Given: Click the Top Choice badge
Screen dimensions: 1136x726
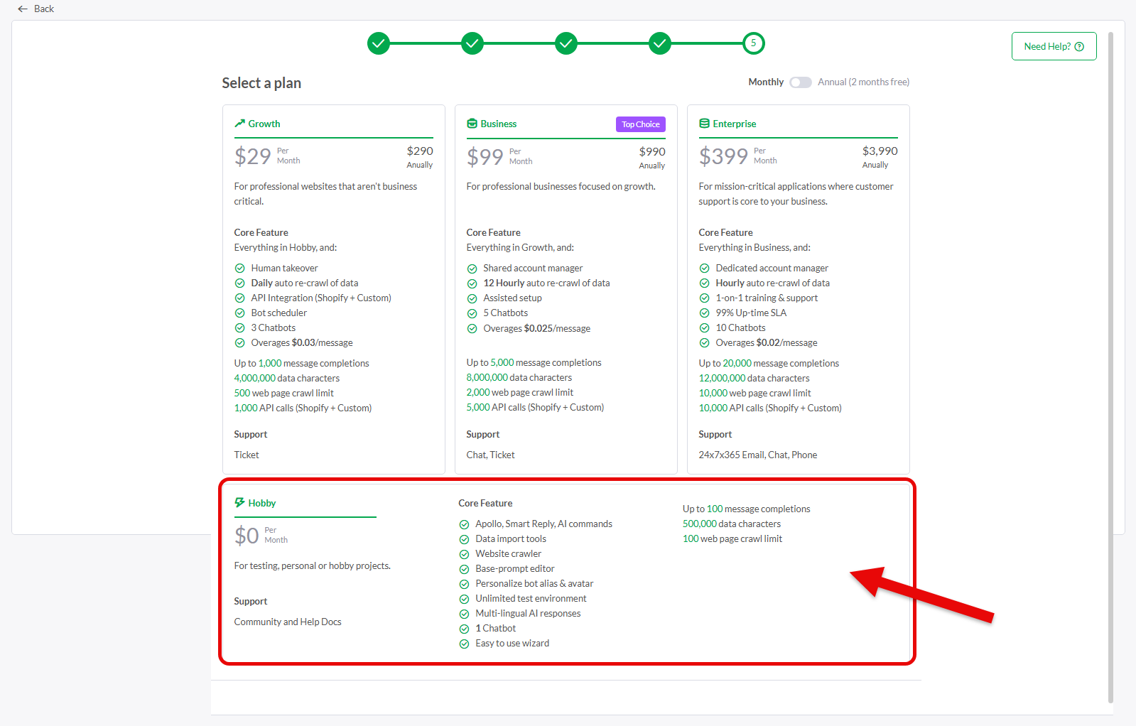Looking at the screenshot, I should tap(641, 124).
